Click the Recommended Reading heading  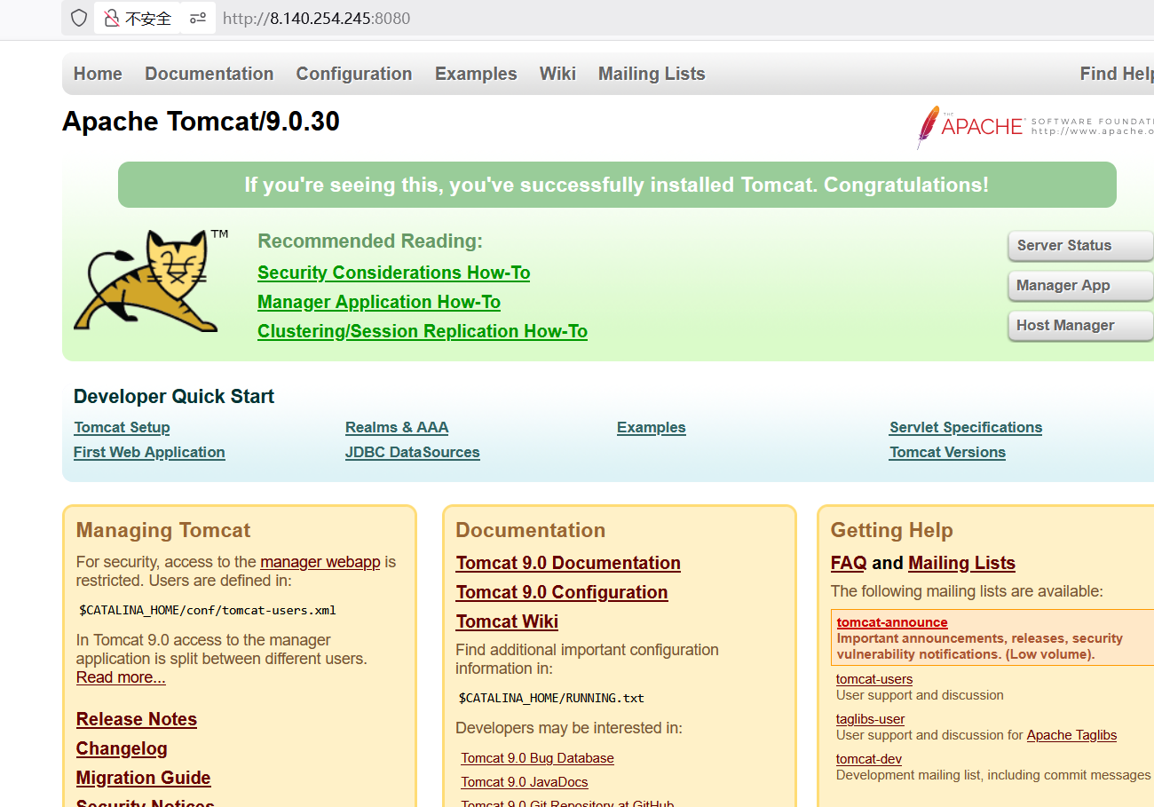370,241
